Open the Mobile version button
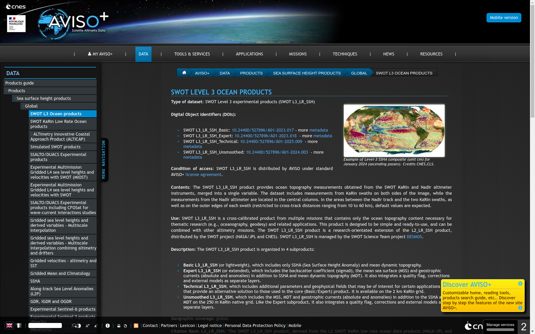The image size is (535, 334). click(x=504, y=18)
